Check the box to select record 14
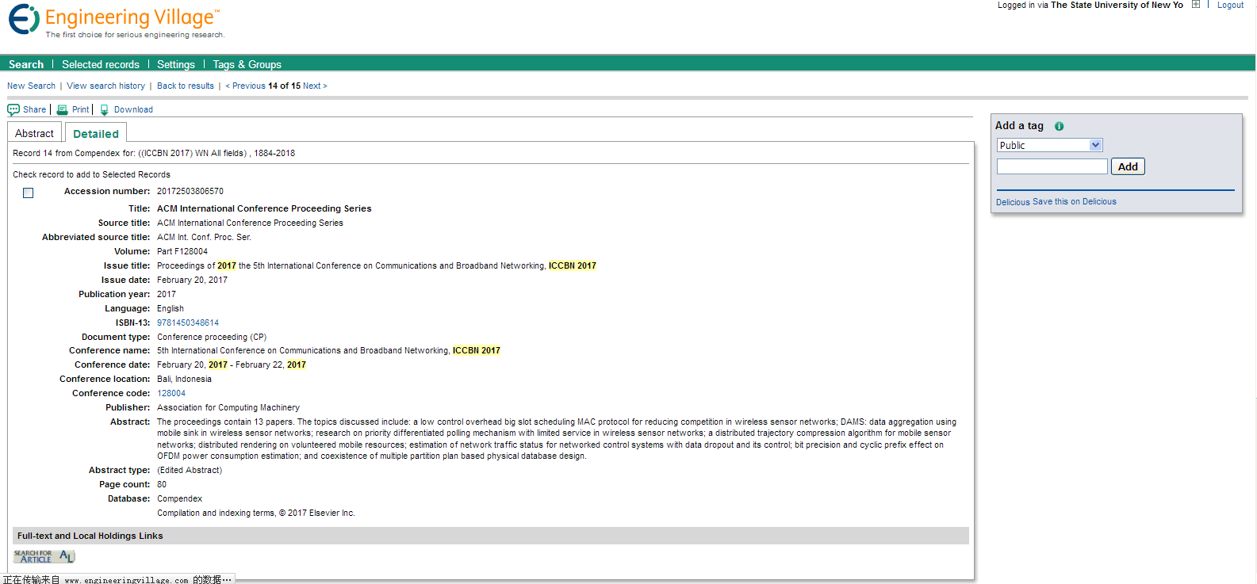This screenshot has height=584, width=1257. coord(29,193)
